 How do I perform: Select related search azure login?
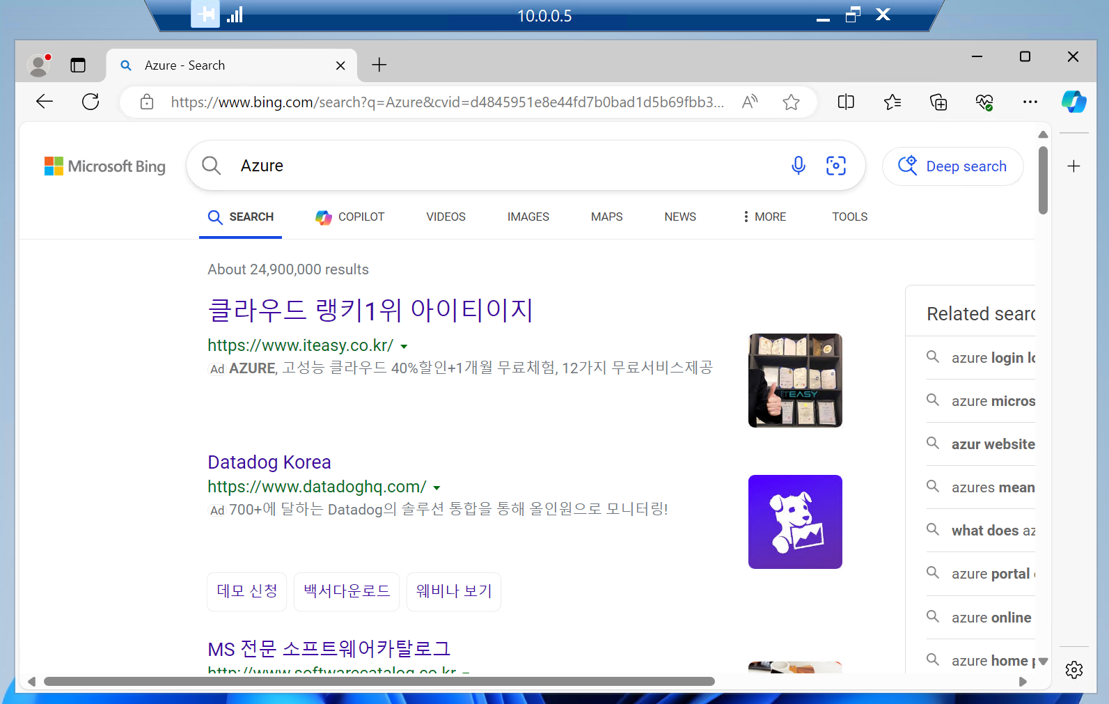[993, 358]
